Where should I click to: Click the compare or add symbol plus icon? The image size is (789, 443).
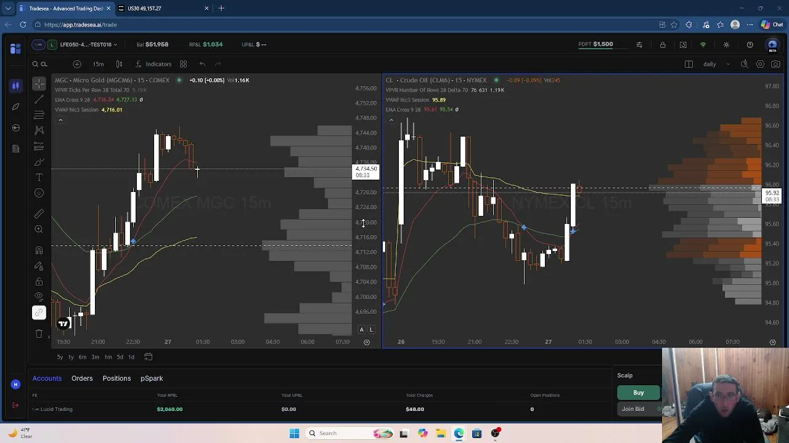pos(76,64)
